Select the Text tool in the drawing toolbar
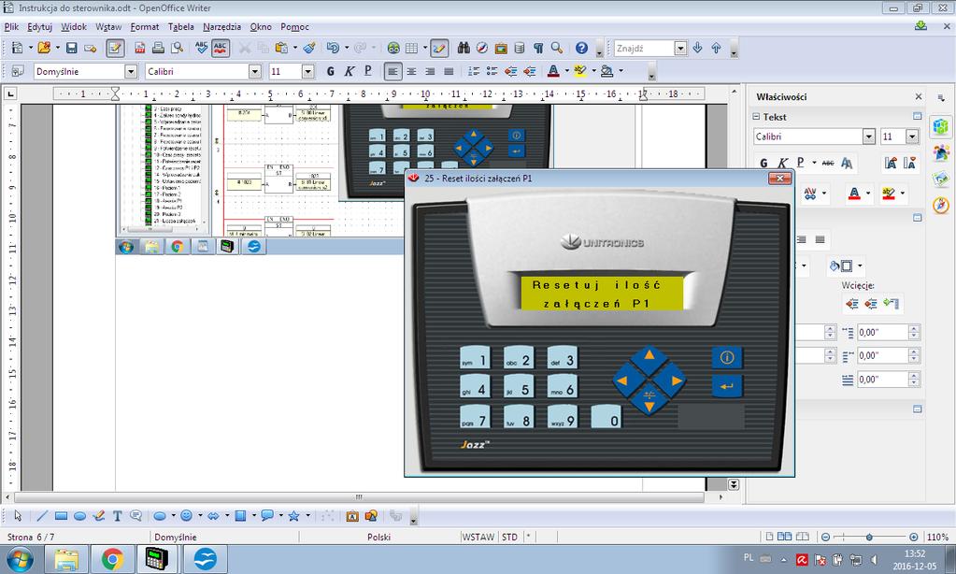 (x=117, y=516)
